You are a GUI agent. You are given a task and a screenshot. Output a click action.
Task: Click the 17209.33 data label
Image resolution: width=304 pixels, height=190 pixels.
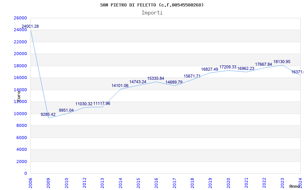point(228,67)
